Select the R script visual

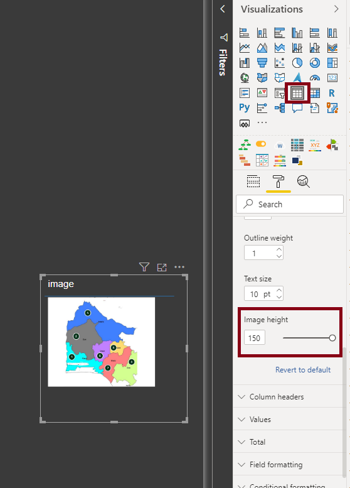coord(332,93)
